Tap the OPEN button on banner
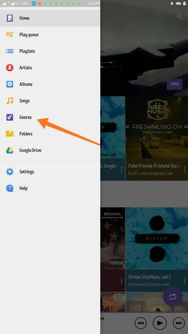 174,84
